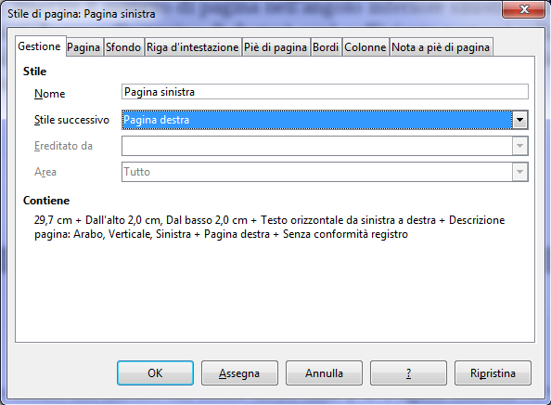Click the Stile successivo label
This screenshot has height=405, width=551.
71,120
